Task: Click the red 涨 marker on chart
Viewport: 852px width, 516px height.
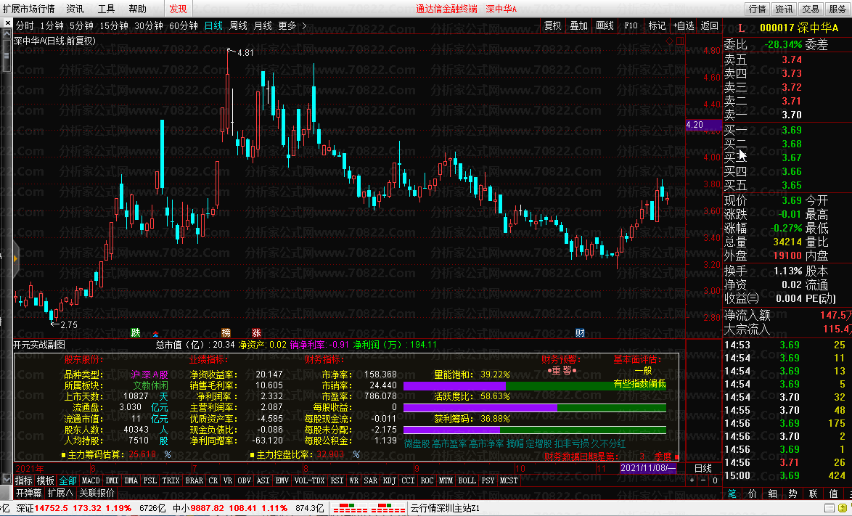Action: click(x=256, y=332)
